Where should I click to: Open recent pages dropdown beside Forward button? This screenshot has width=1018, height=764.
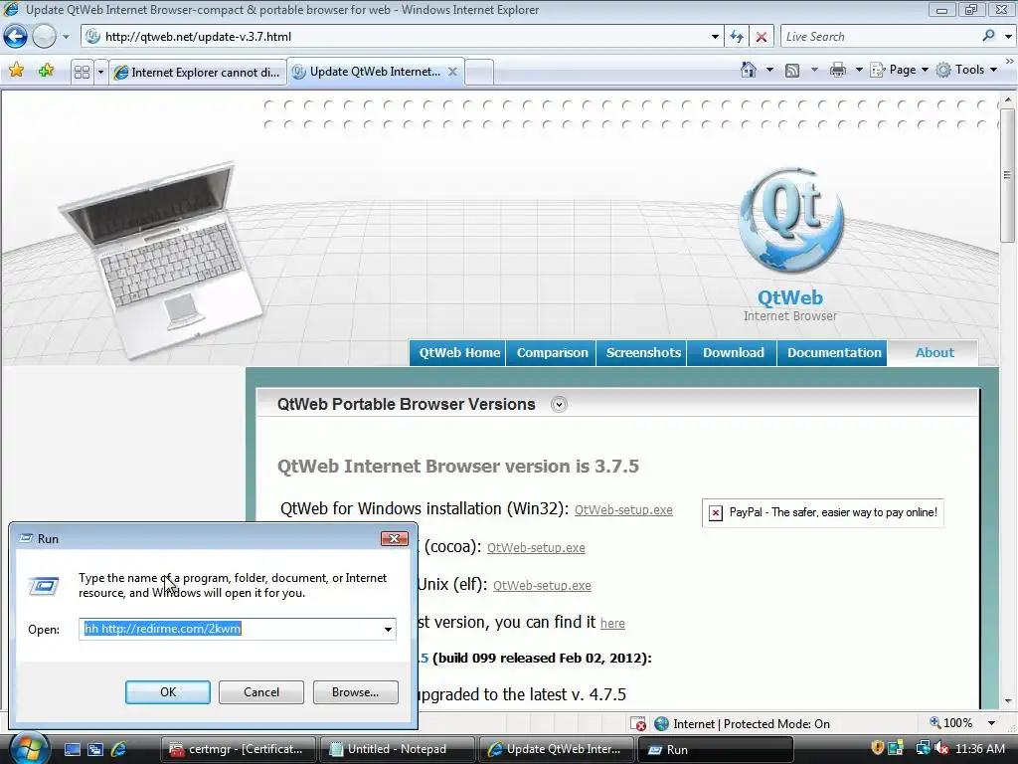pyautogui.click(x=66, y=37)
